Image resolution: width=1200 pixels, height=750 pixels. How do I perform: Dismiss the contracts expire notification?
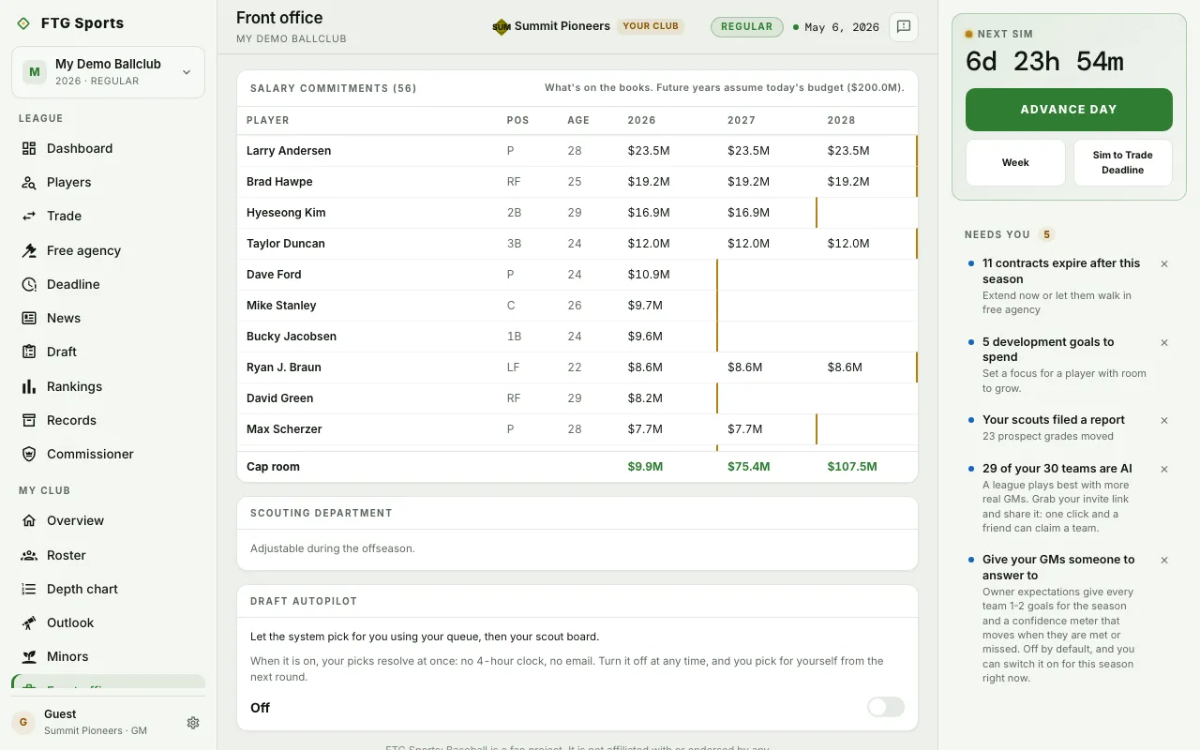tap(1164, 263)
